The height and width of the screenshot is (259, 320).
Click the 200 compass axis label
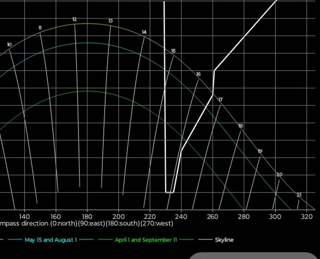[x=119, y=217]
